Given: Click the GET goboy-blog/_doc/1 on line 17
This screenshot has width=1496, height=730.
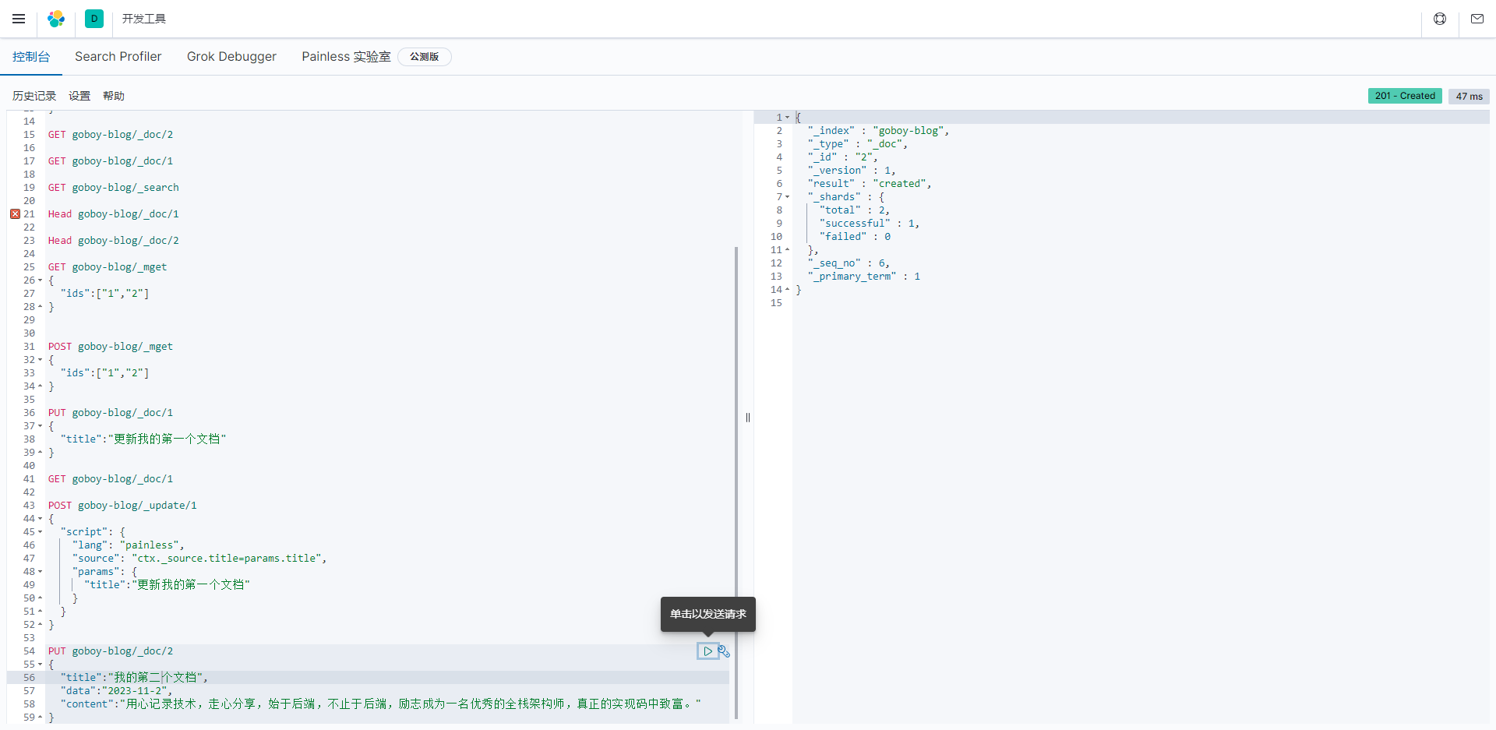Looking at the screenshot, I should pyautogui.click(x=111, y=161).
